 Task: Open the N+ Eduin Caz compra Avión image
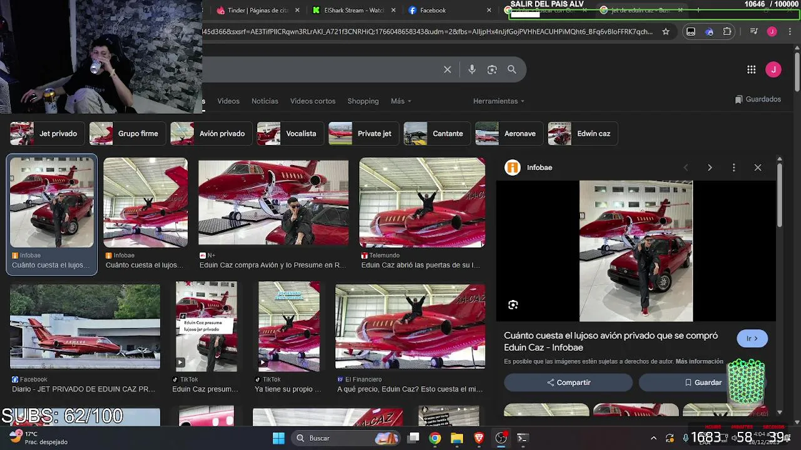273,202
